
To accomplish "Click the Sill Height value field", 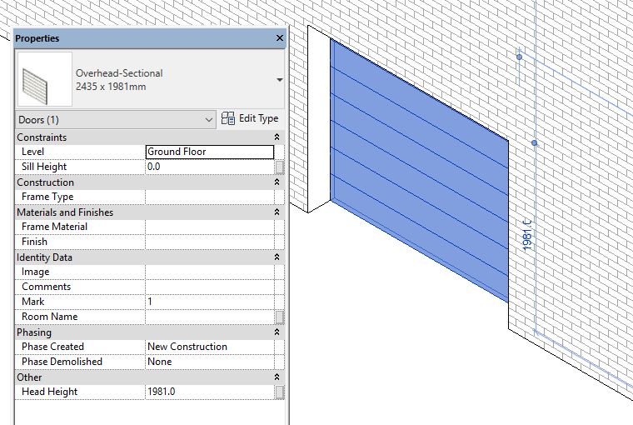I will 210,167.
